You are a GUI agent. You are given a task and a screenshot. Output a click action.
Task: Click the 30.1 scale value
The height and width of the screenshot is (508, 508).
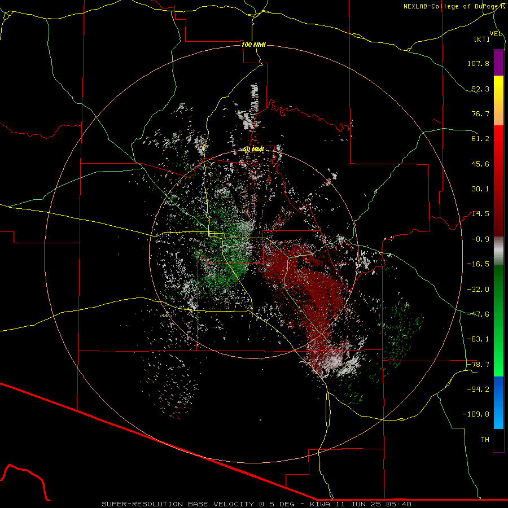tap(480, 189)
